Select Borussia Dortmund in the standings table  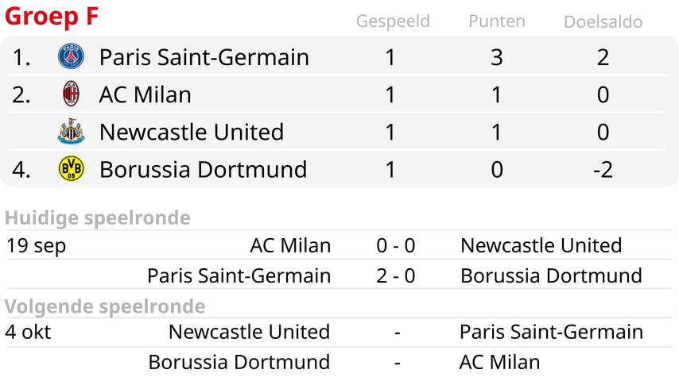(x=203, y=169)
